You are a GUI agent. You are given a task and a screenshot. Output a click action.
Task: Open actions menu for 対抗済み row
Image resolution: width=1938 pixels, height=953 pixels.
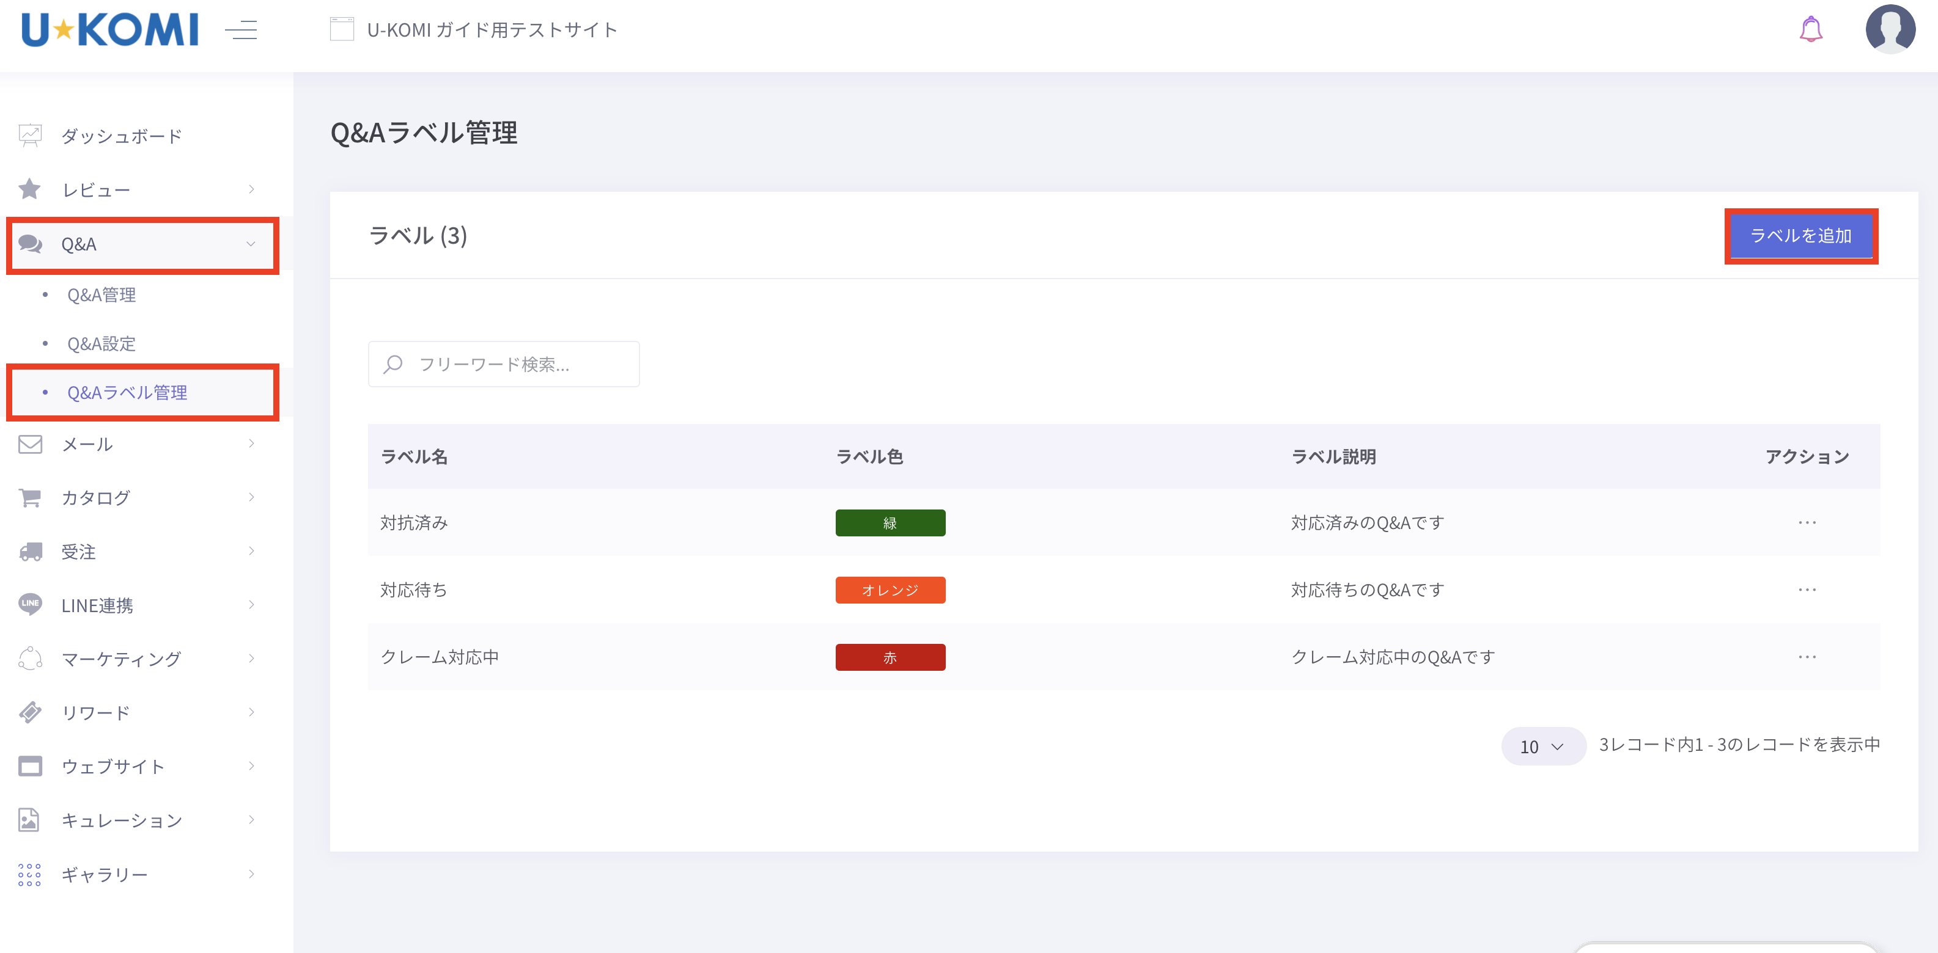coord(1807,522)
